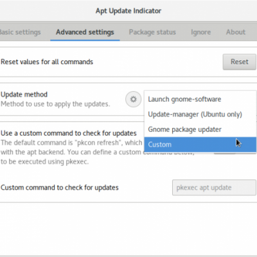
Task: Select the Advanced settings tab
Action: click(x=85, y=32)
